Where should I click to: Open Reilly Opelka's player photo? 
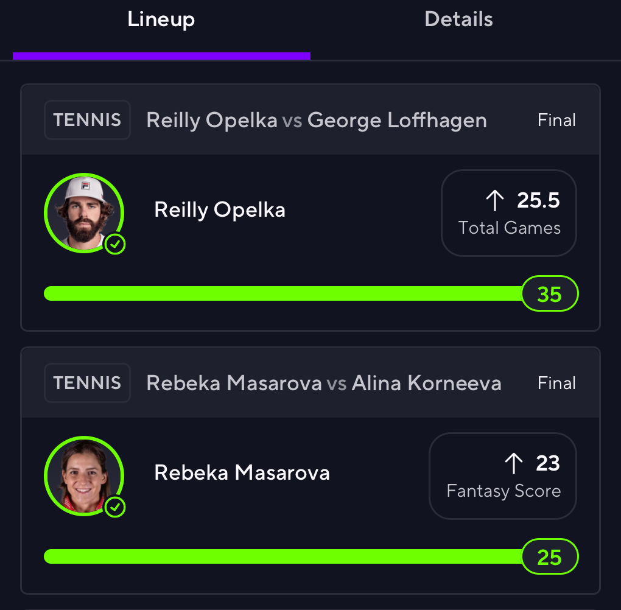pyautogui.click(x=84, y=213)
